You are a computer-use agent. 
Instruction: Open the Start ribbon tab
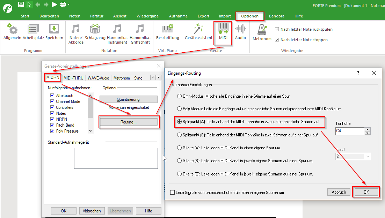click(x=25, y=16)
